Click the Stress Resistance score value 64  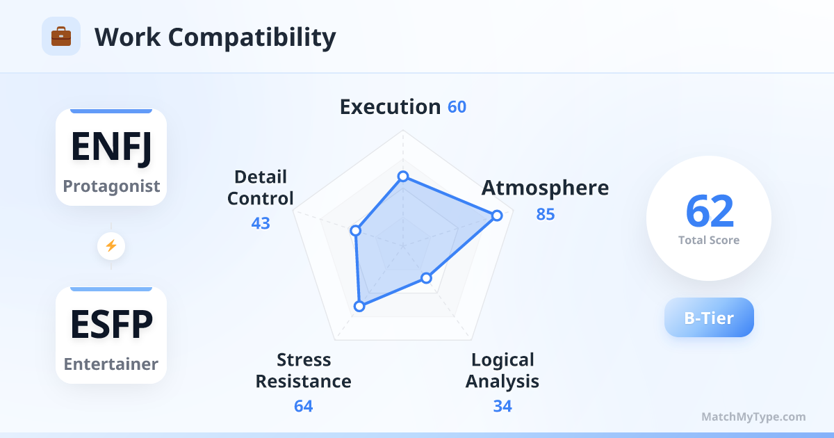click(x=304, y=406)
